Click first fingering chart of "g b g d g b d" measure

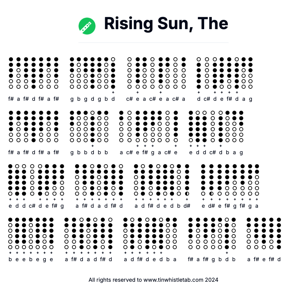pyautogui.click(x=72, y=73)
